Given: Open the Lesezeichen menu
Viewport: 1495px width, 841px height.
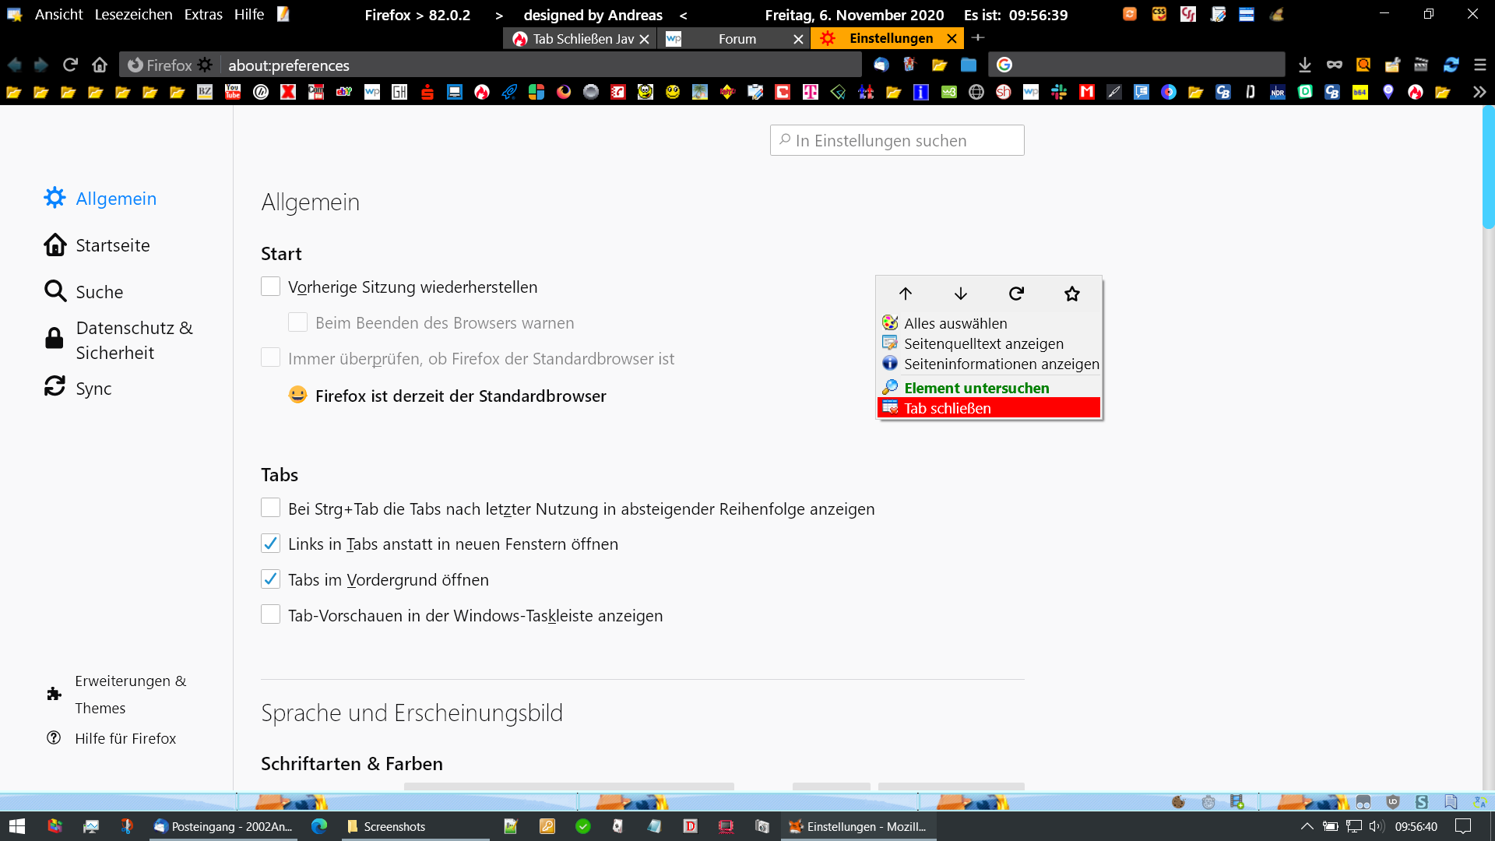Looking at the screenshot, I should (x=133, y=15).
